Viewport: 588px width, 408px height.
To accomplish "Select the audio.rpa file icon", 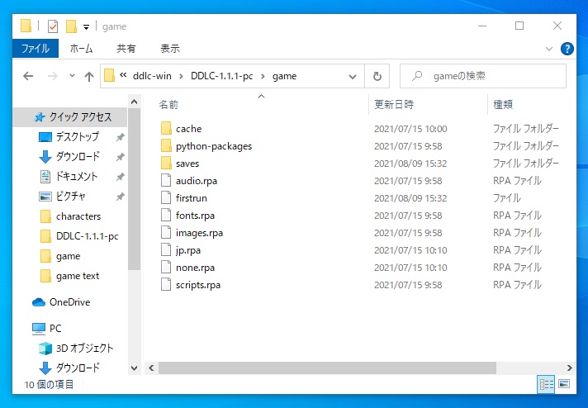I will tap(166, 180).
